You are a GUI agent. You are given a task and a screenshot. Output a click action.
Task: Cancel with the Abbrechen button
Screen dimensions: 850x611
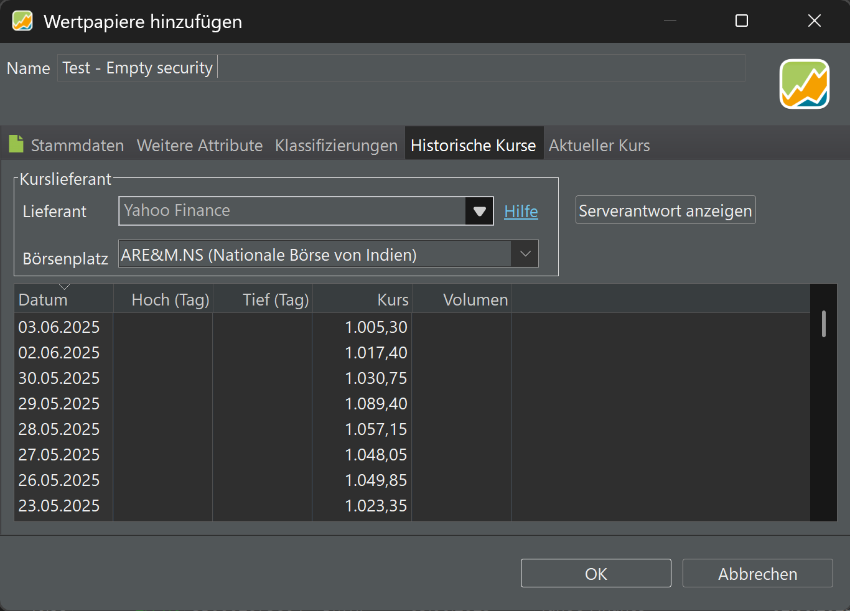(x=757, y=573)
